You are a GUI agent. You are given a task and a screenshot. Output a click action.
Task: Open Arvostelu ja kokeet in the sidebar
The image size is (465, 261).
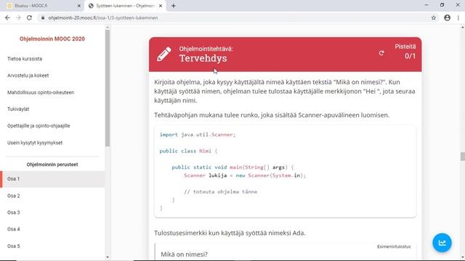28,75
